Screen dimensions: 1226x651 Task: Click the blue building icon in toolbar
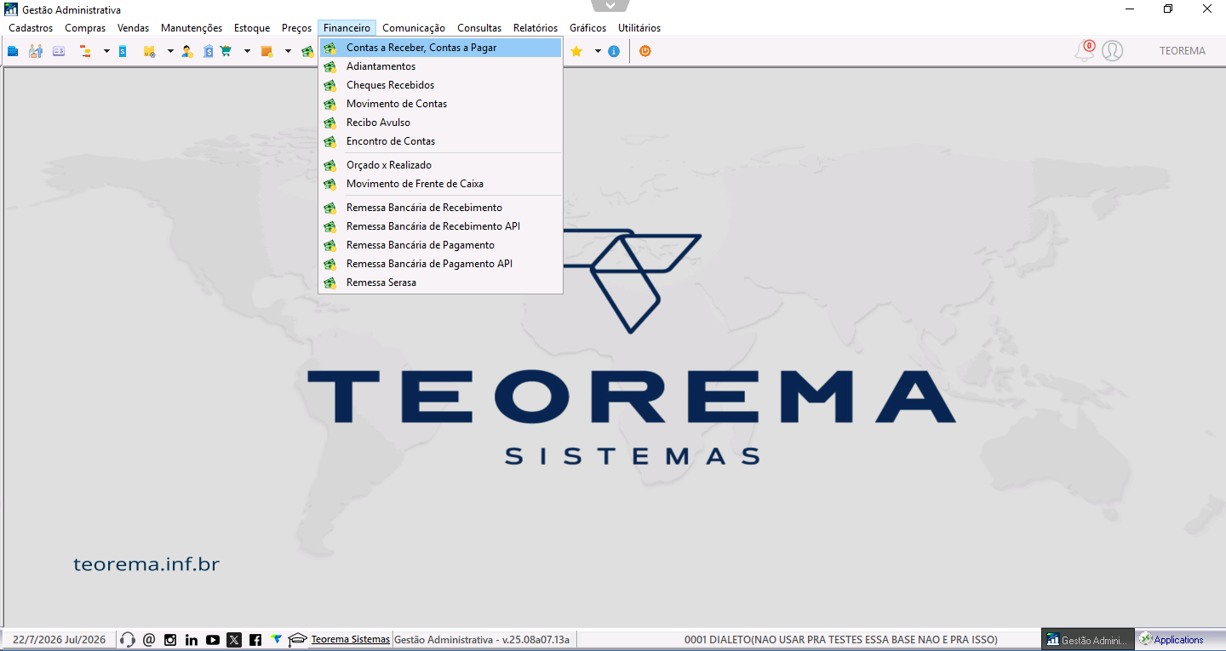pyautogui.click(x=13, y=51)
